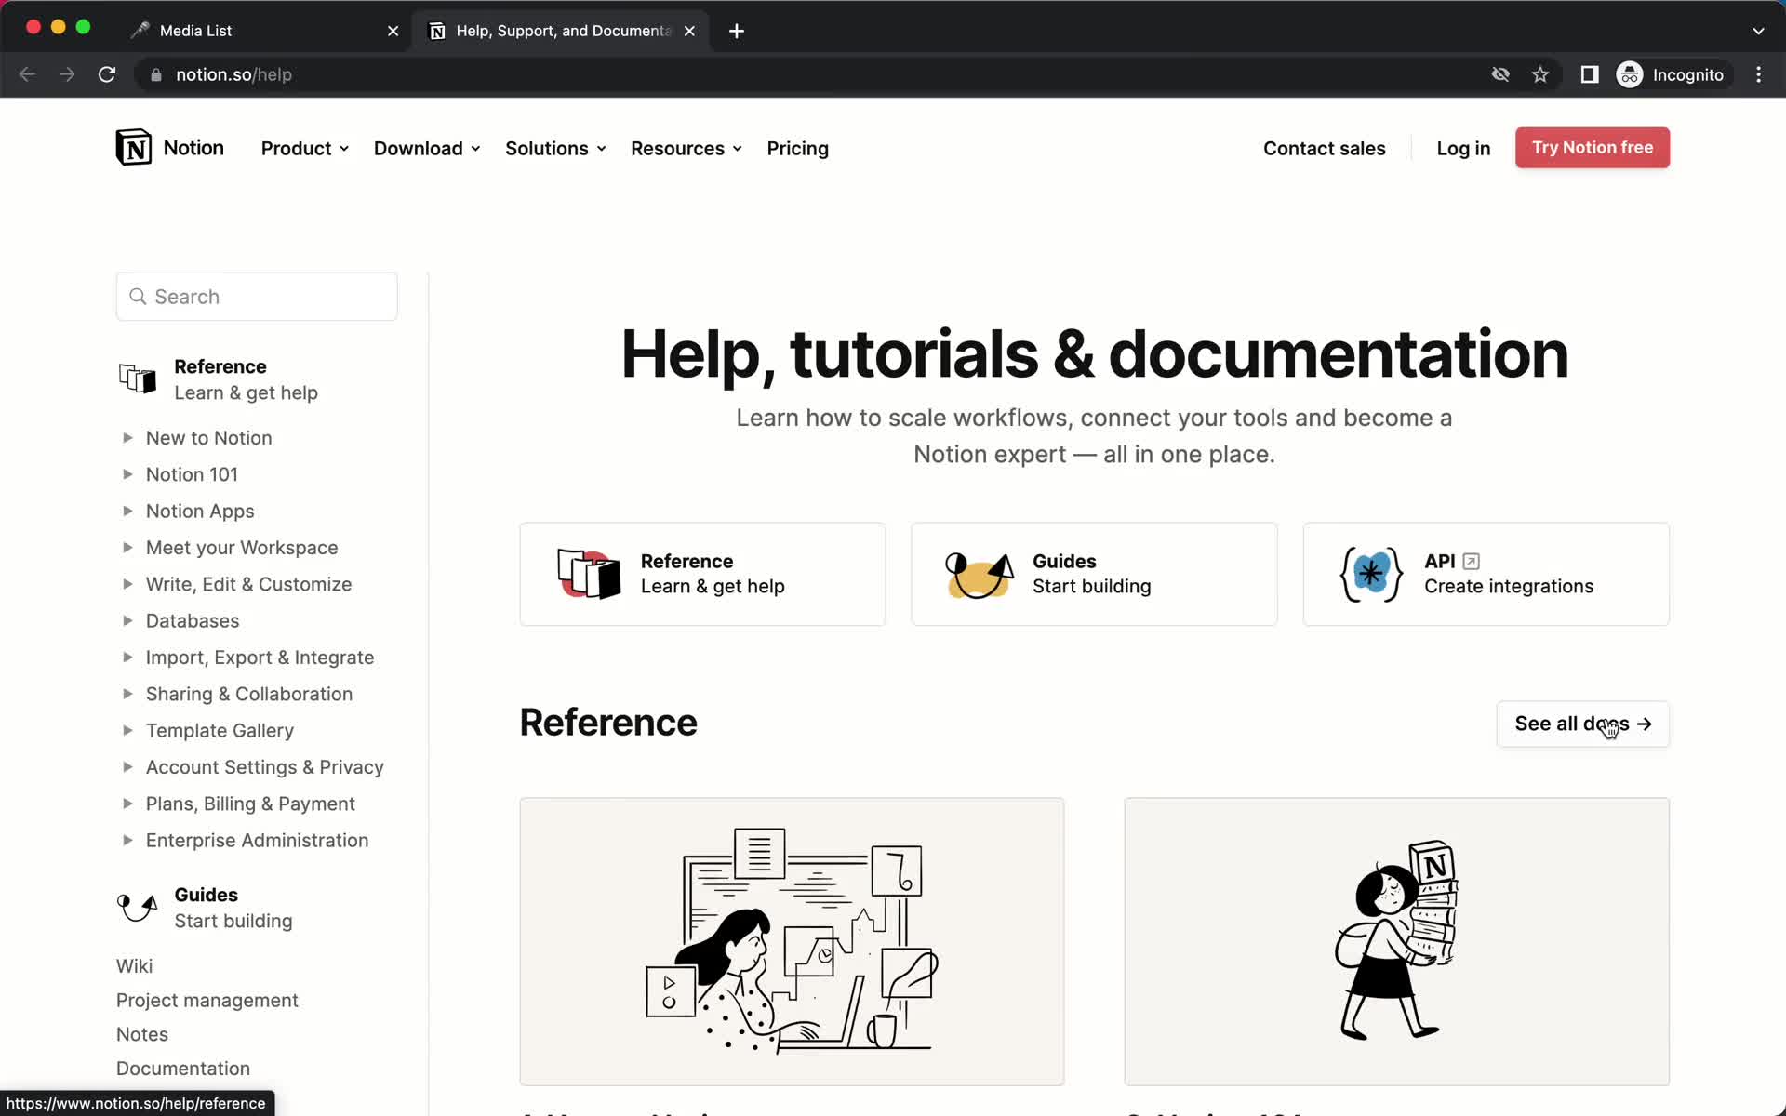The image size is (1786, 1116).
Task: Open the Reference Learn & get help card
Action: (702, 574)
